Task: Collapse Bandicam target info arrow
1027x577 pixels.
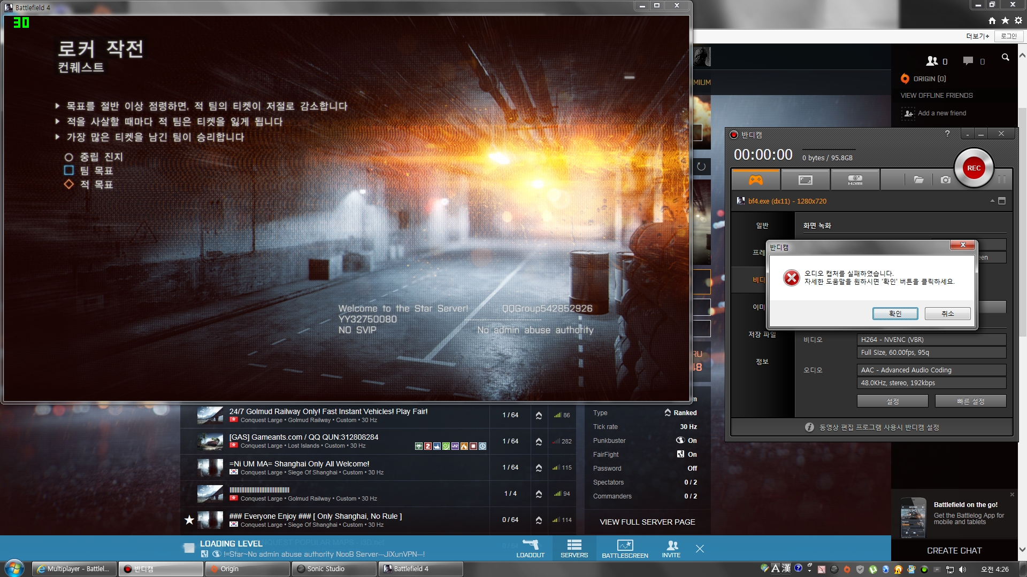Action: coord(992,201)
